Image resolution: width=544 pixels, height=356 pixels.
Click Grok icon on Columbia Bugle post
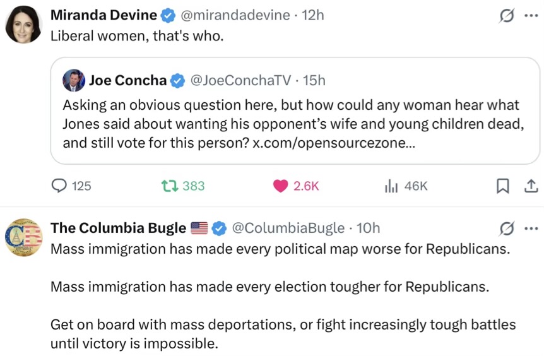click(506, 229)
